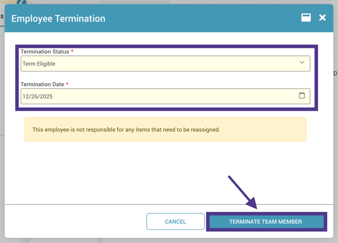The image size is (338, 243).
Task: Expand the Termination Status chevron arrow
Action: 302,63
